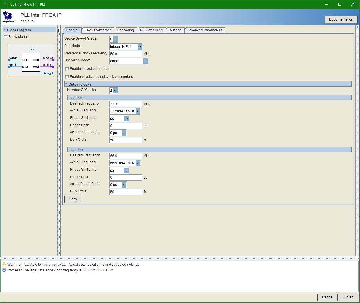Select outclk1 port in block diagram

pyautogui.click(x=48, y=65)
